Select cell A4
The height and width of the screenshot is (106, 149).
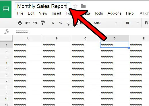point(28,63)
